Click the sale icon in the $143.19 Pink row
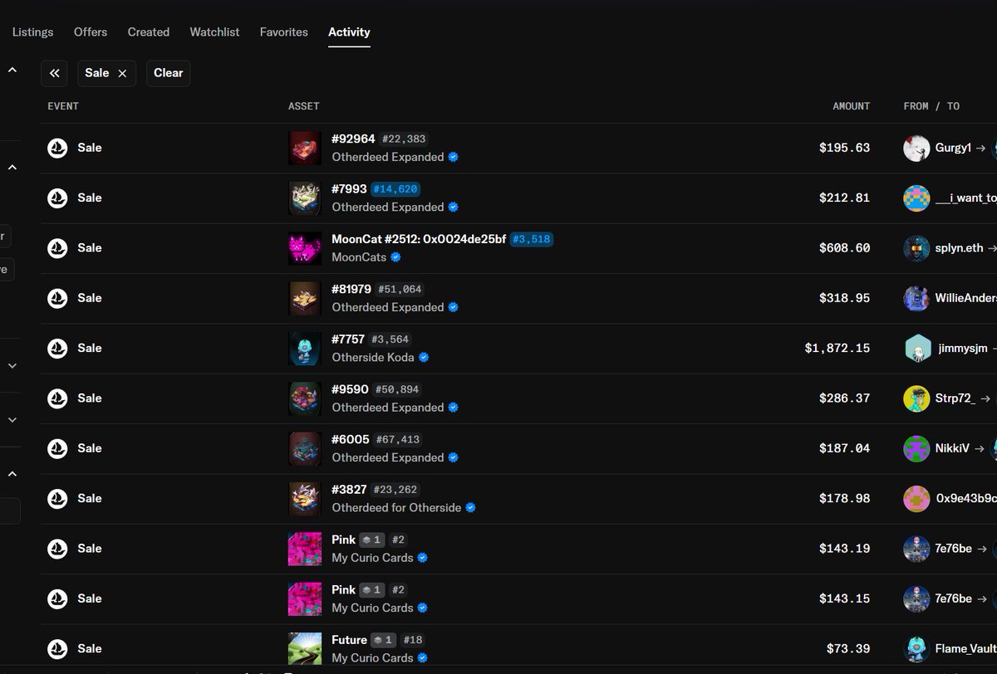This screenshot has width=997, height=674. pos(57,549)
